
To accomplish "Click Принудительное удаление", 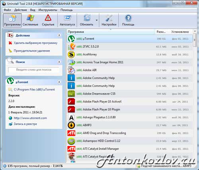I will click(x=32, y=51).
